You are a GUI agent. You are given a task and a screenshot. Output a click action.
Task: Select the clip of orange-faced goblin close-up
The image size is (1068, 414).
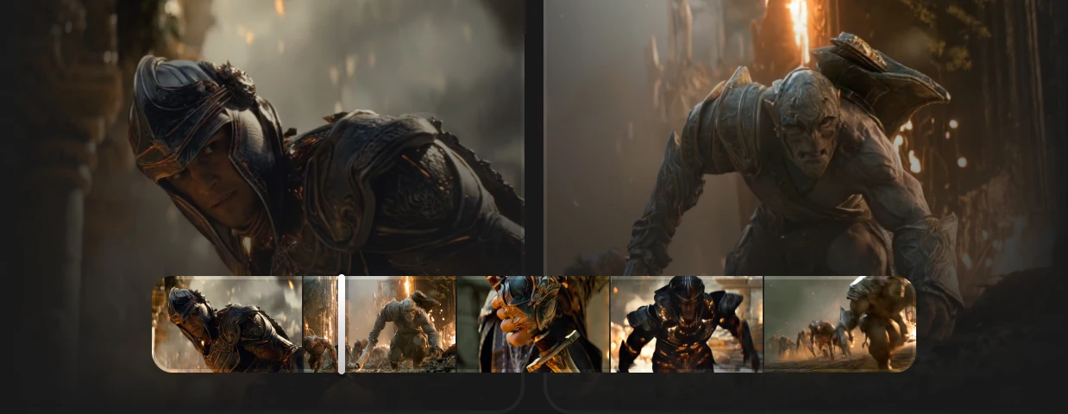533,324
